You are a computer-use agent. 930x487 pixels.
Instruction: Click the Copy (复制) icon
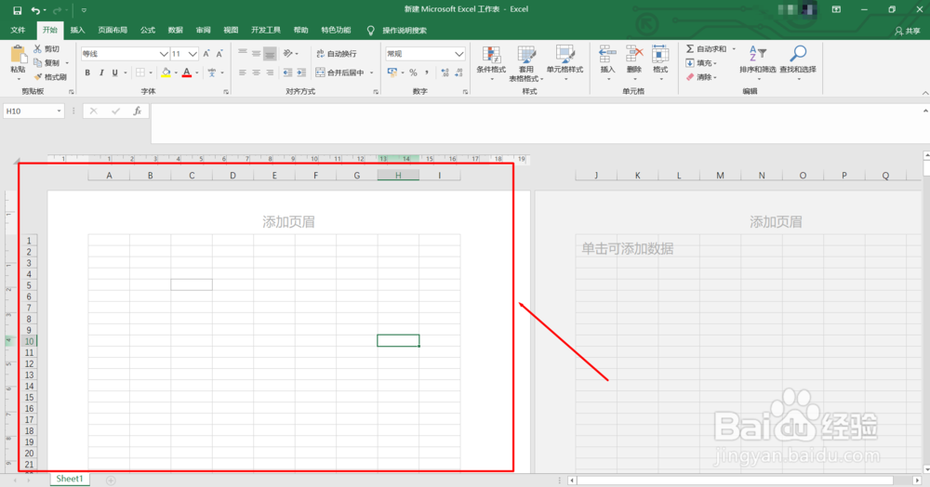click(37, 63)
